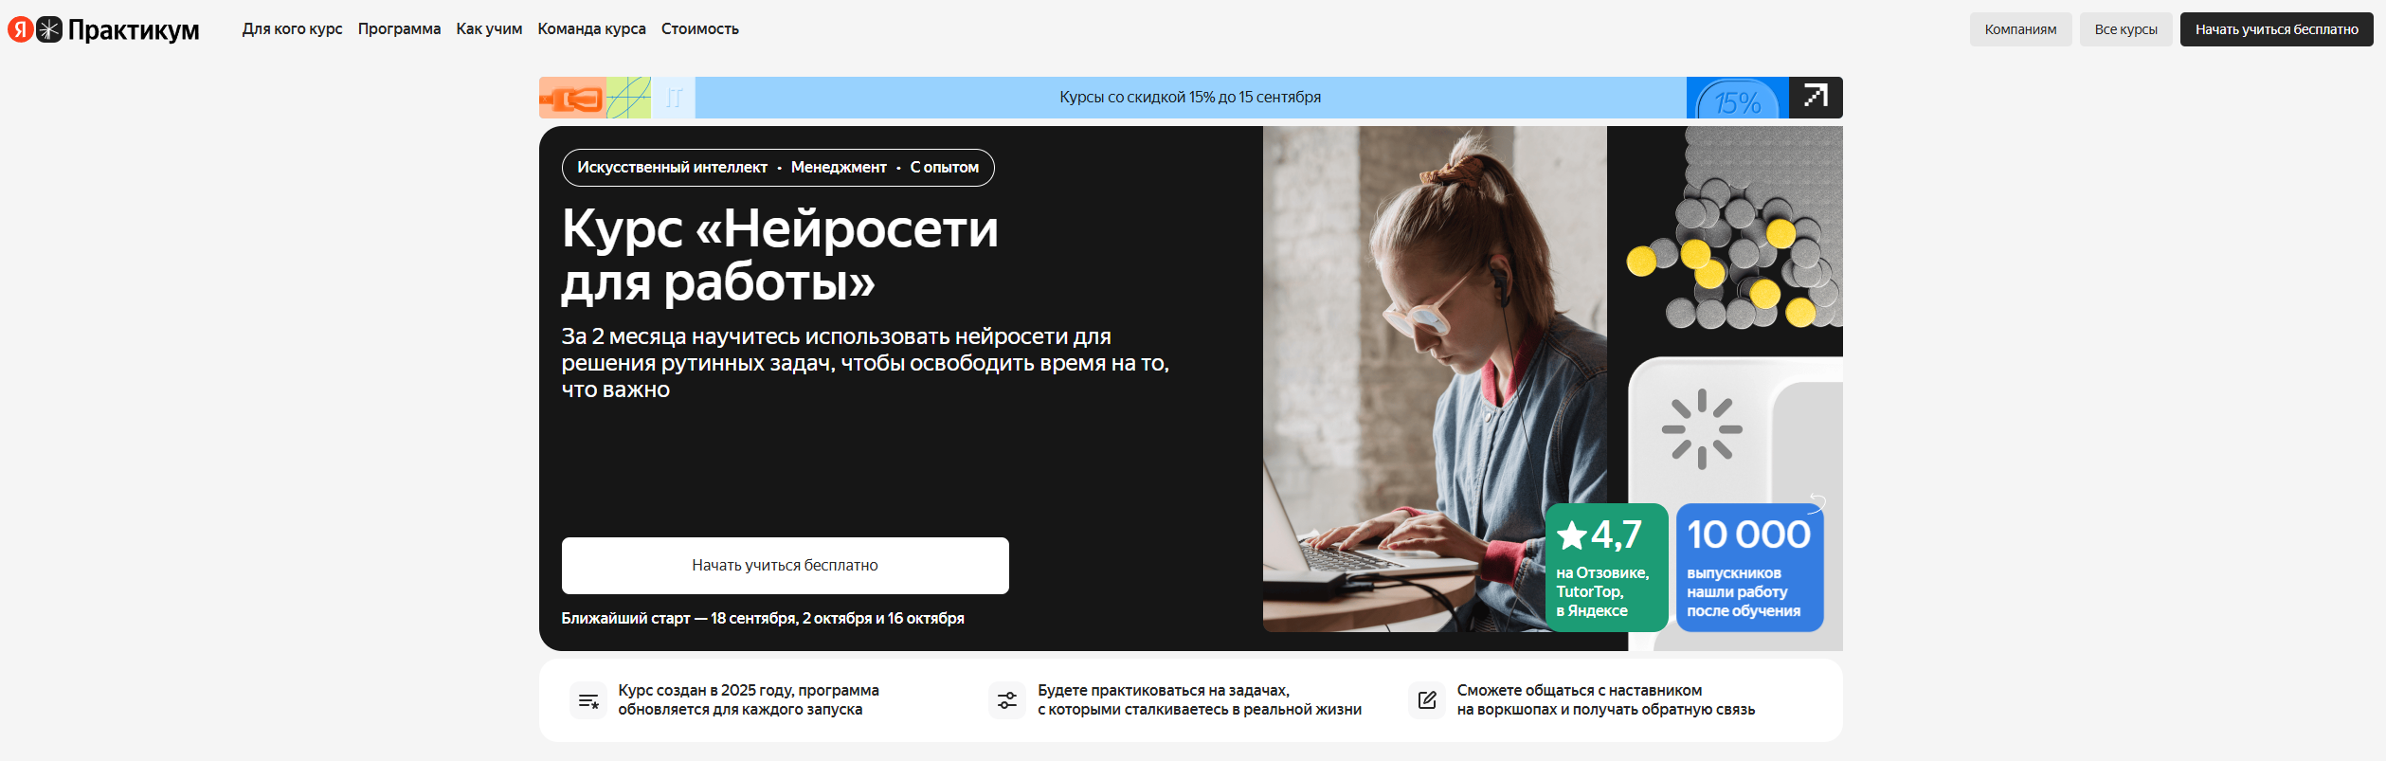
Task: Select "Как учим" in the navigation
Action: tap(489, 29)
